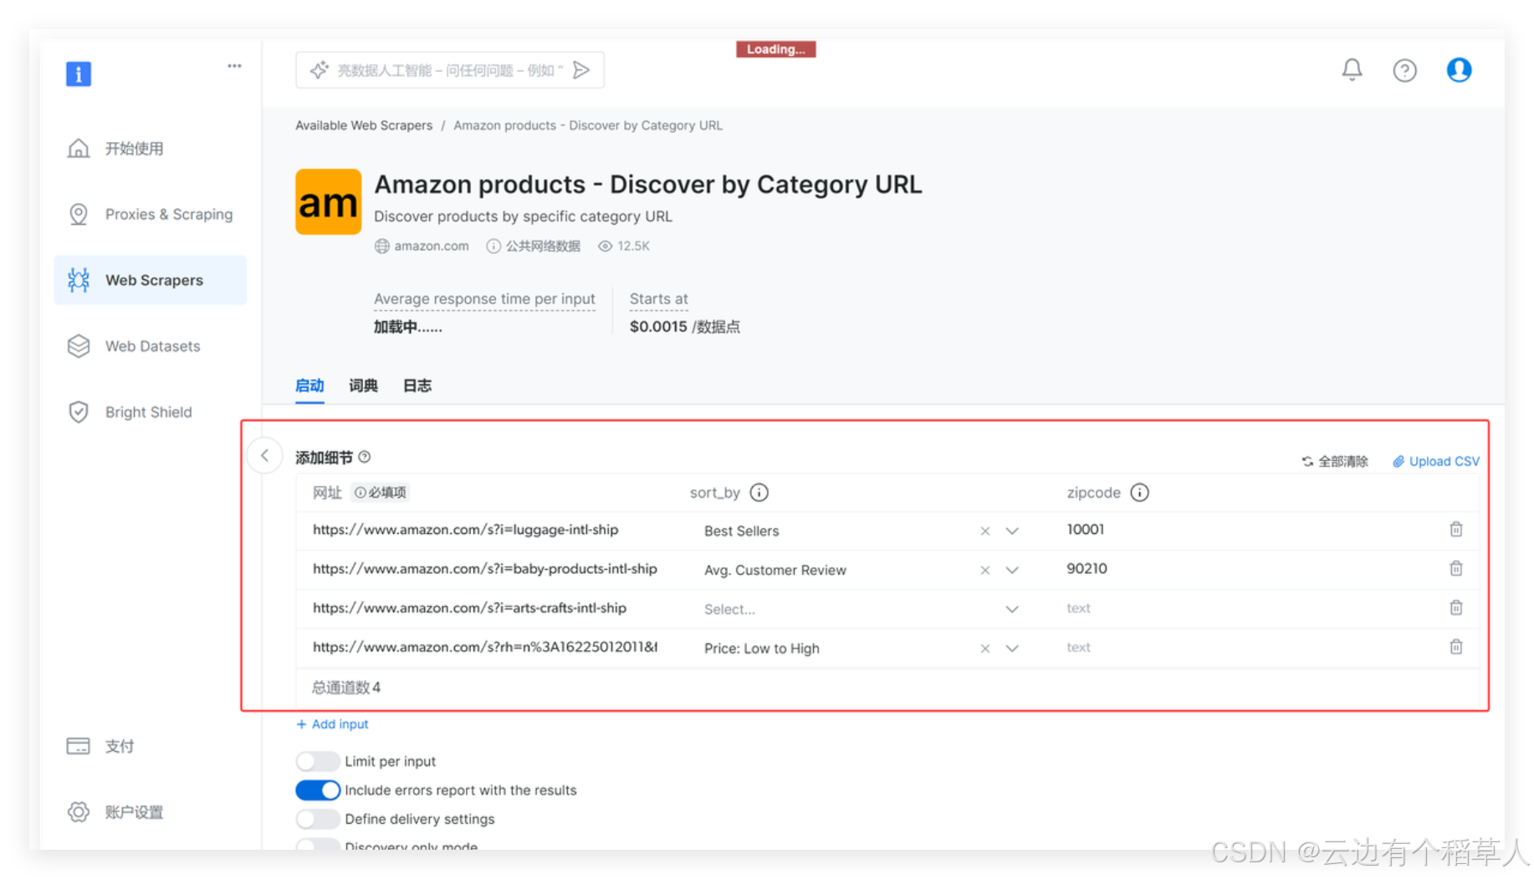This screenshot has height=879, width=1534.
Task: Open the notifications bell
Action: point(1352,69)
